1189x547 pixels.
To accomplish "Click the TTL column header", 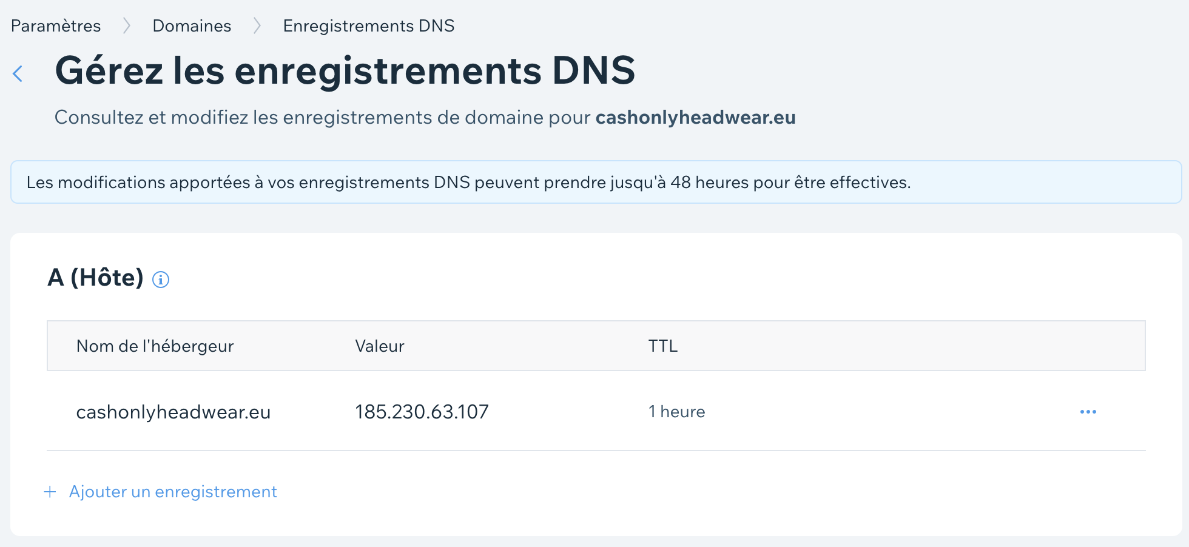I will click(x=662, y=346).
